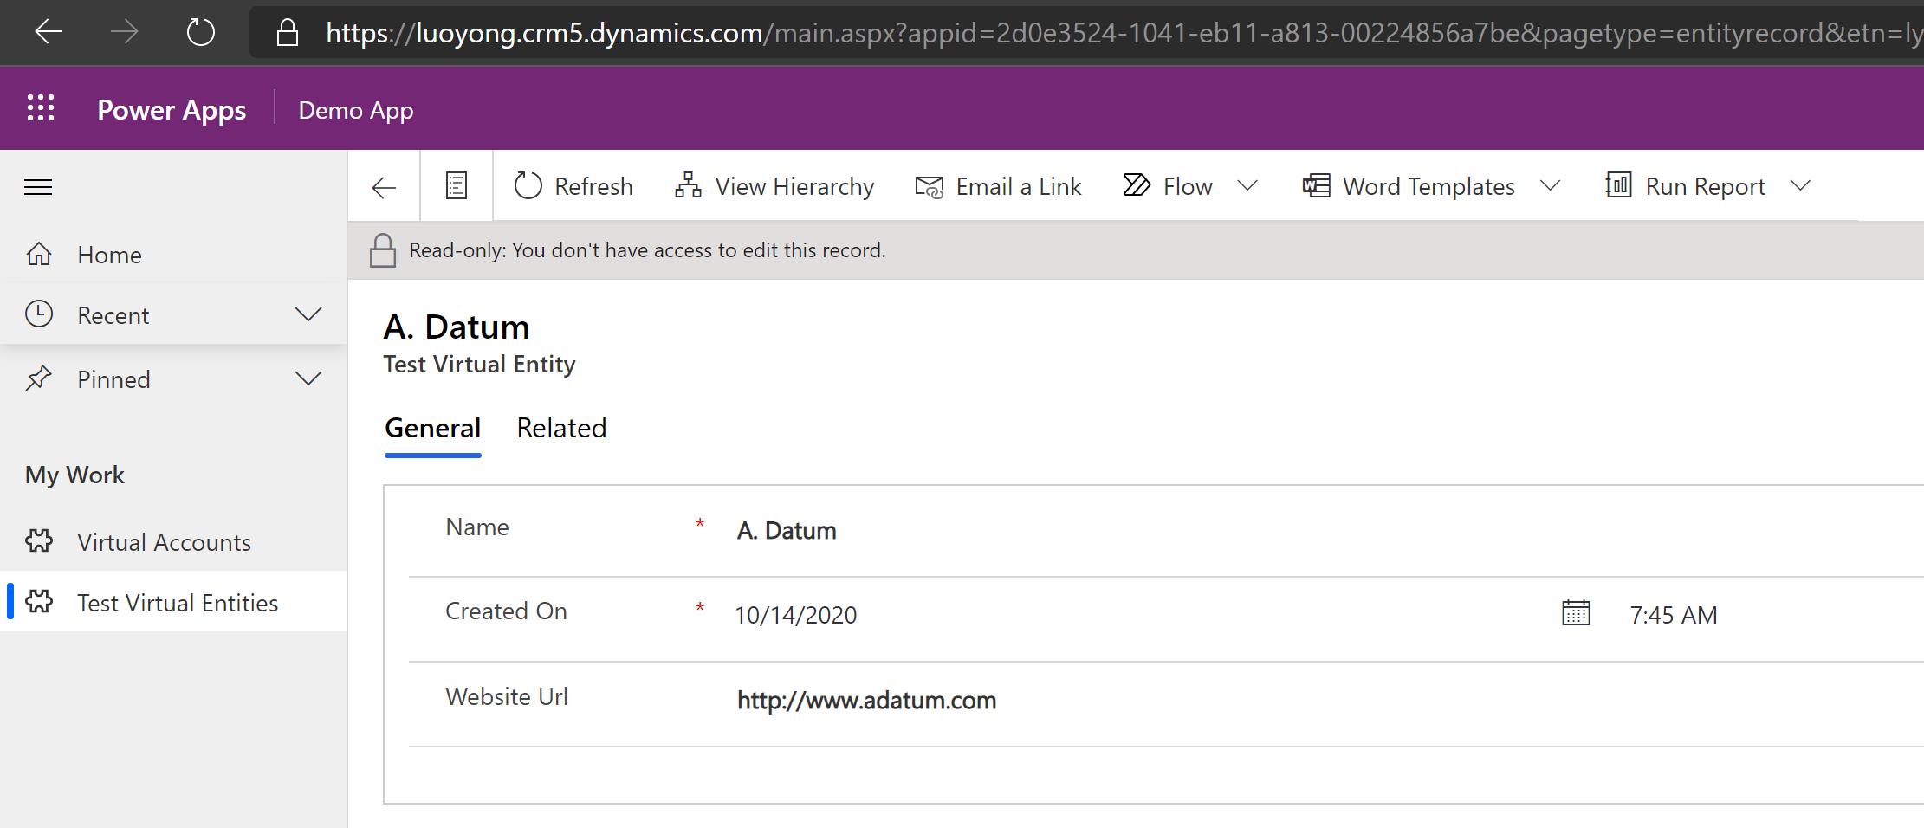Screen dimensions: 1924x828
Task: Click the browser forward arrow
Action: click(125, 33)
